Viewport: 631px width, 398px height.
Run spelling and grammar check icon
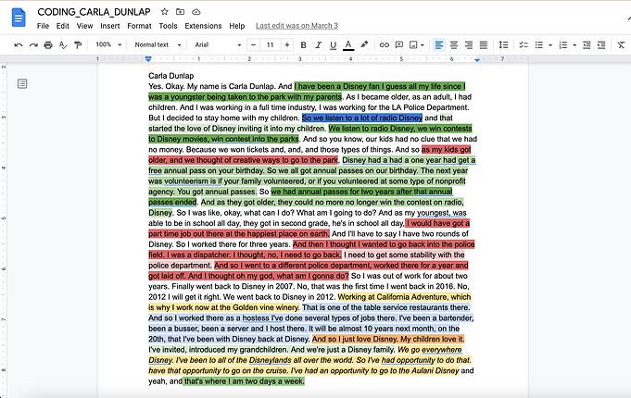(x=63, y=45)
